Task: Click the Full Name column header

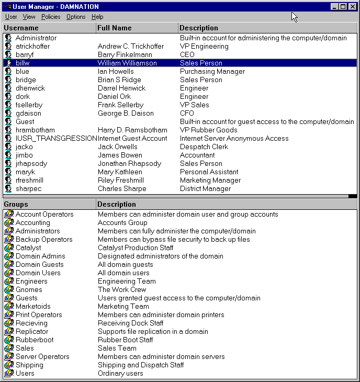Action: point(137,28)
